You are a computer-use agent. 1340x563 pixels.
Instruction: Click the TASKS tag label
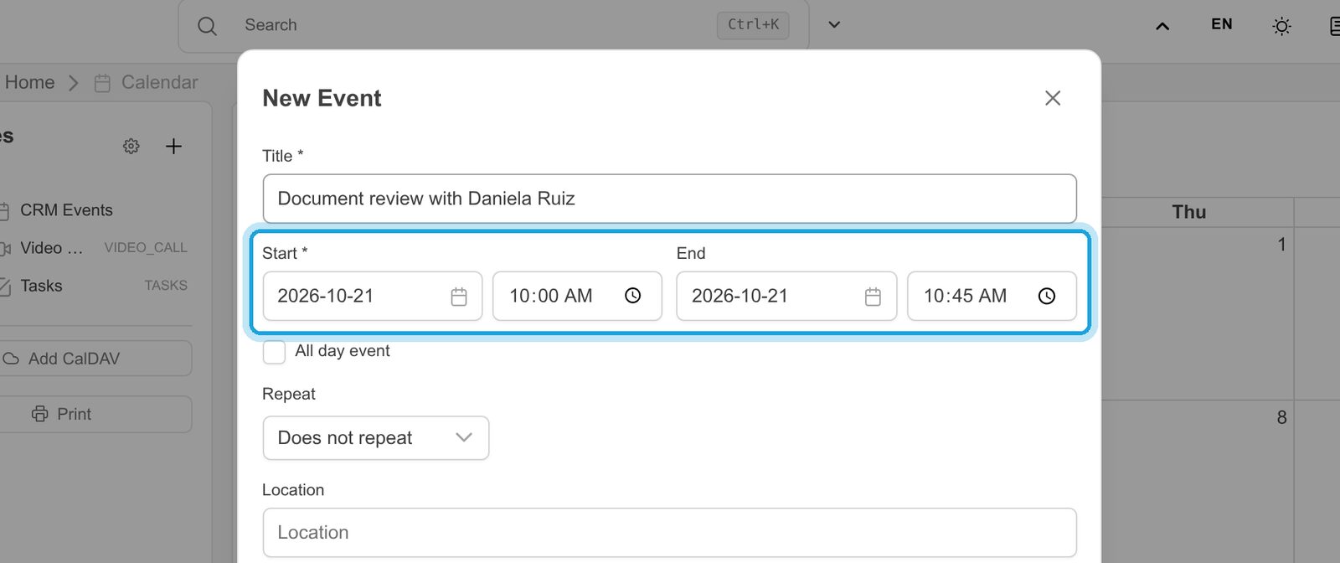click(x=166, y=286)
